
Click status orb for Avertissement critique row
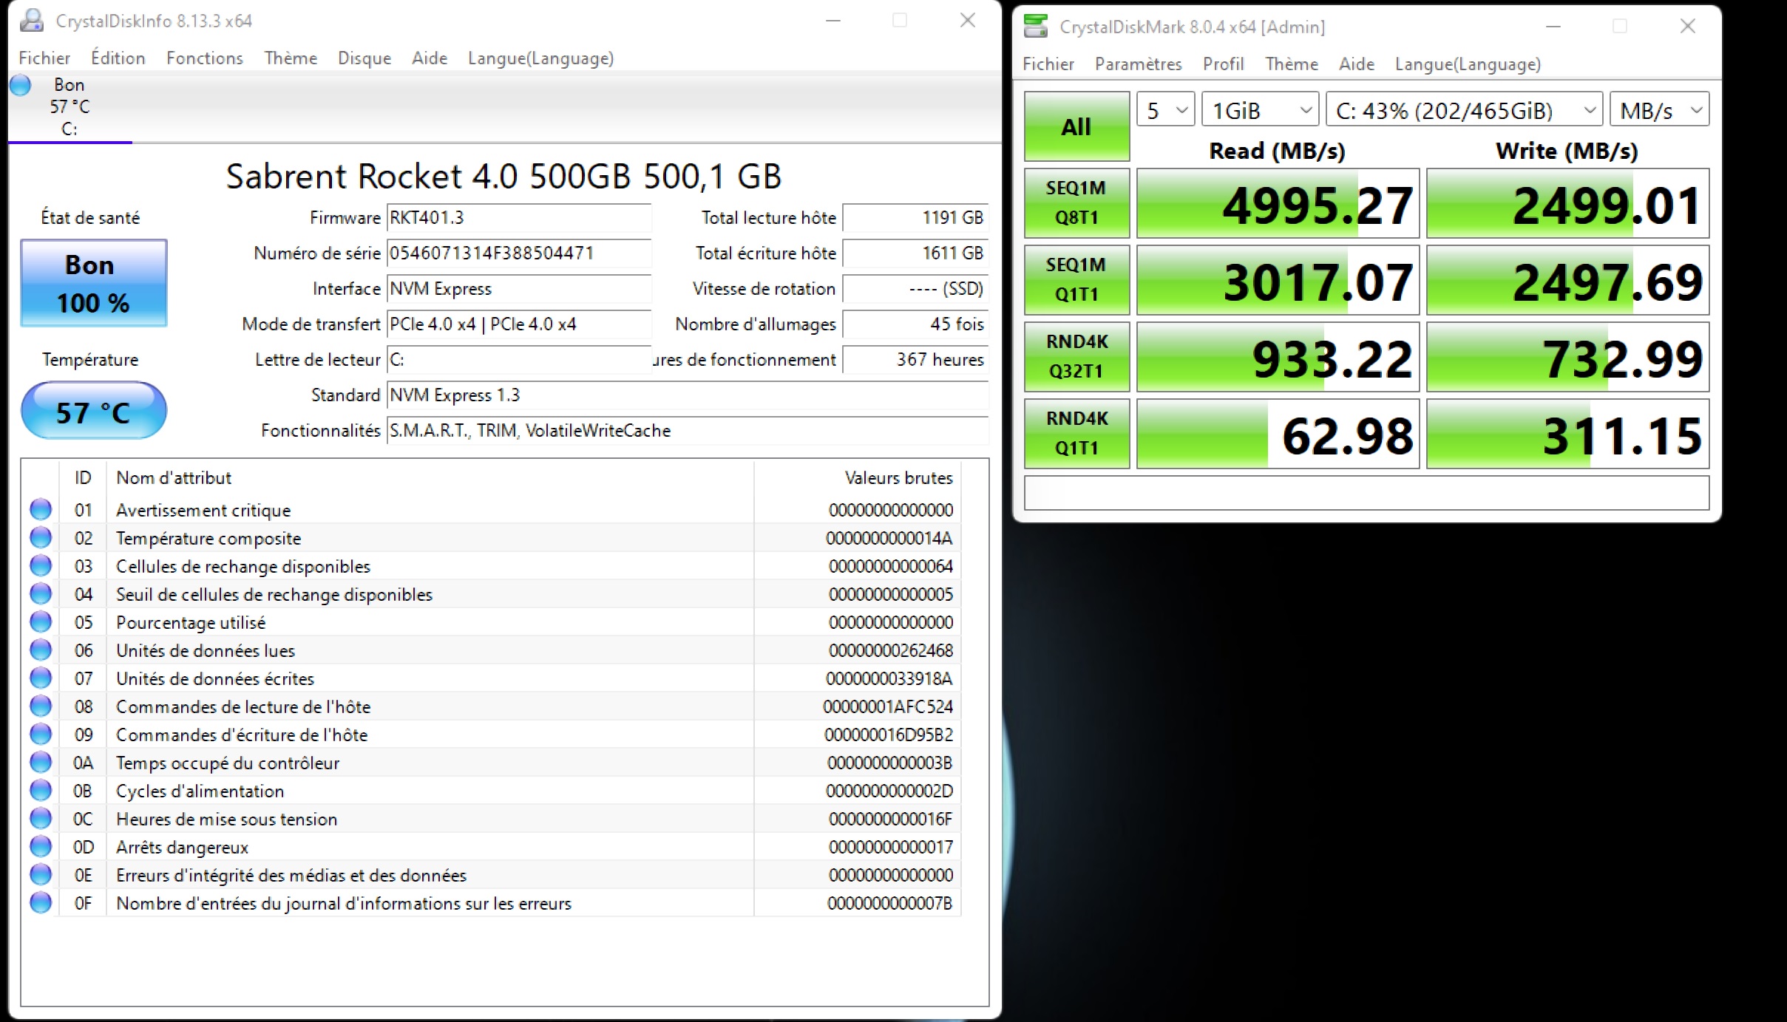41,509
